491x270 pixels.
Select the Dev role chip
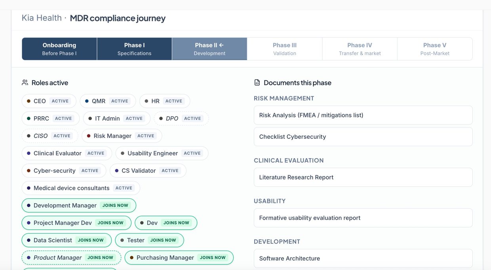pyautogui.click(x=166, y=223)
